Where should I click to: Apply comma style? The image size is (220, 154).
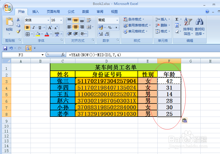pos(116,28)
